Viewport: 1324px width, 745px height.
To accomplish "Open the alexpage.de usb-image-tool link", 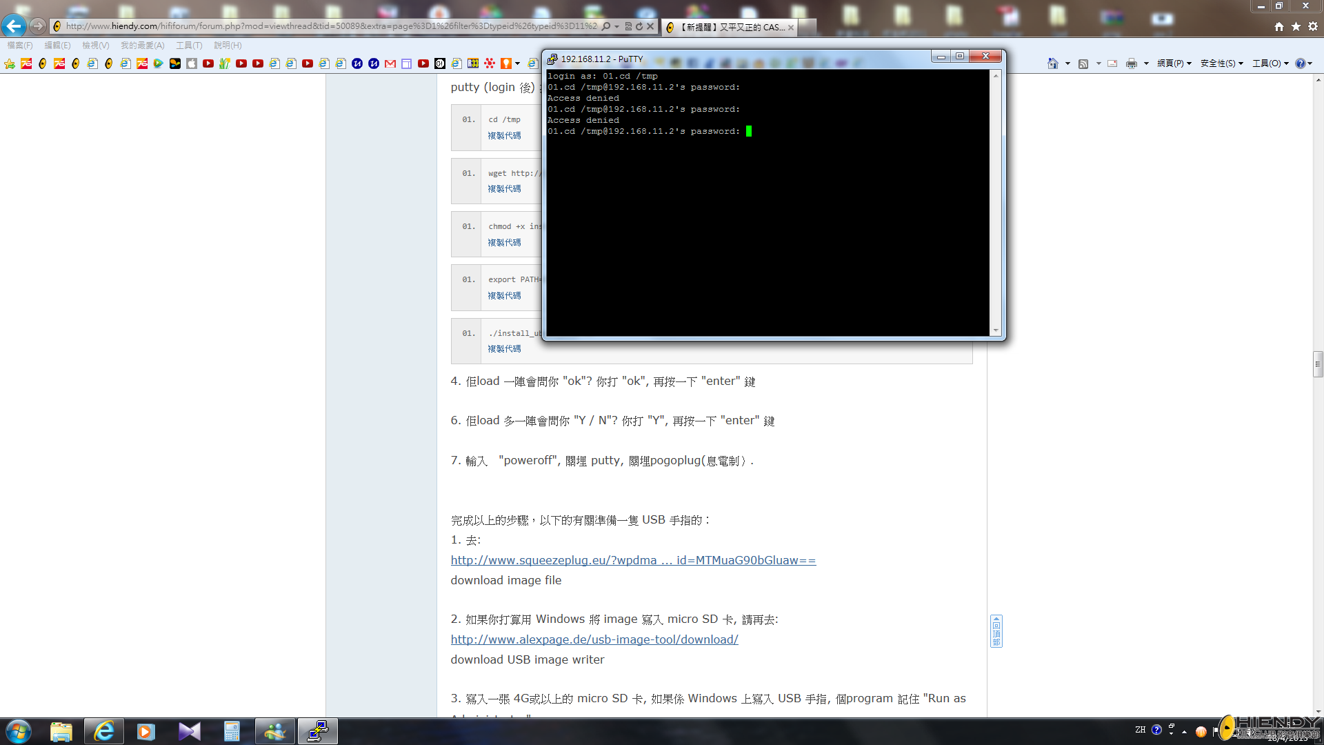I will point(594,639).
